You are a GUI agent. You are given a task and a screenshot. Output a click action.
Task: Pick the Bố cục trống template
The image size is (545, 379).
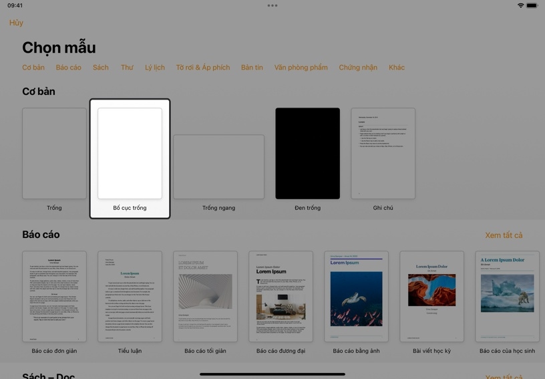pos(130,154)
